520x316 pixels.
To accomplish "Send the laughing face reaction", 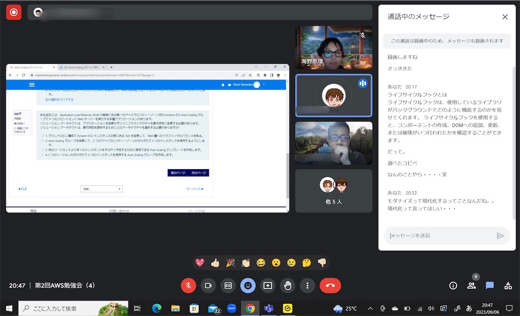I will pos(261,263).
